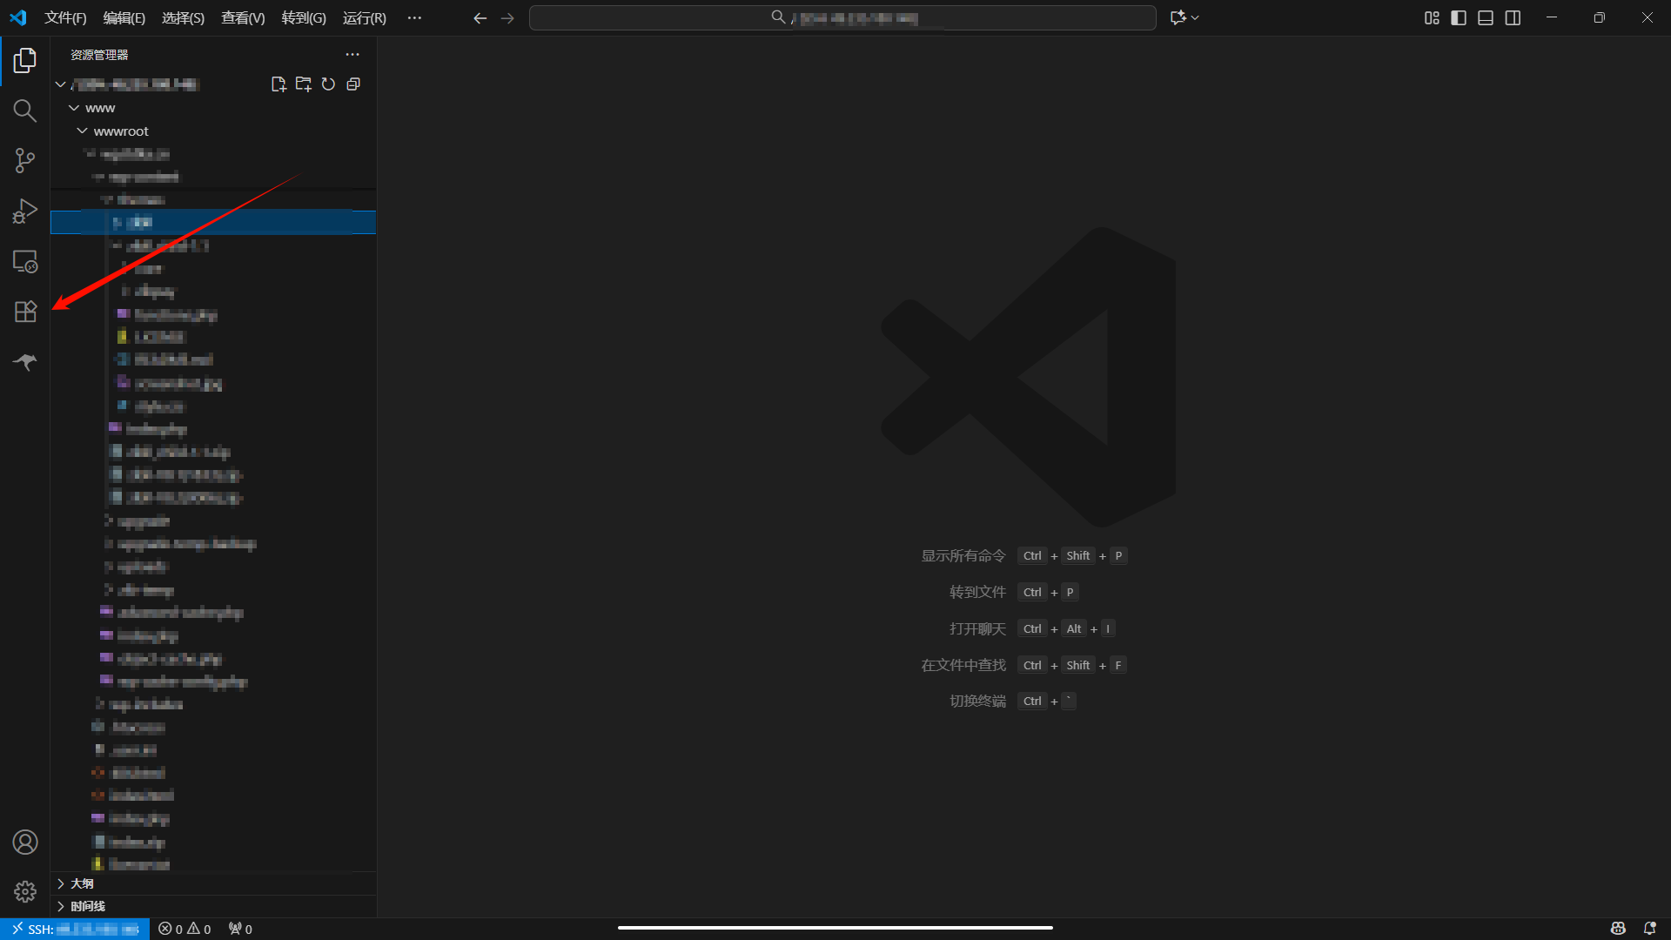The image size is (1671, 940).
Task: Toggle the primary side bar visibility
Action: (1459, 17)
